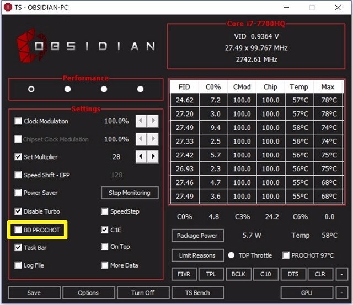Raise the Set Multiplier using right arrow
The image size is (353, 305).
pyautogui.click(x=153, y=156)
